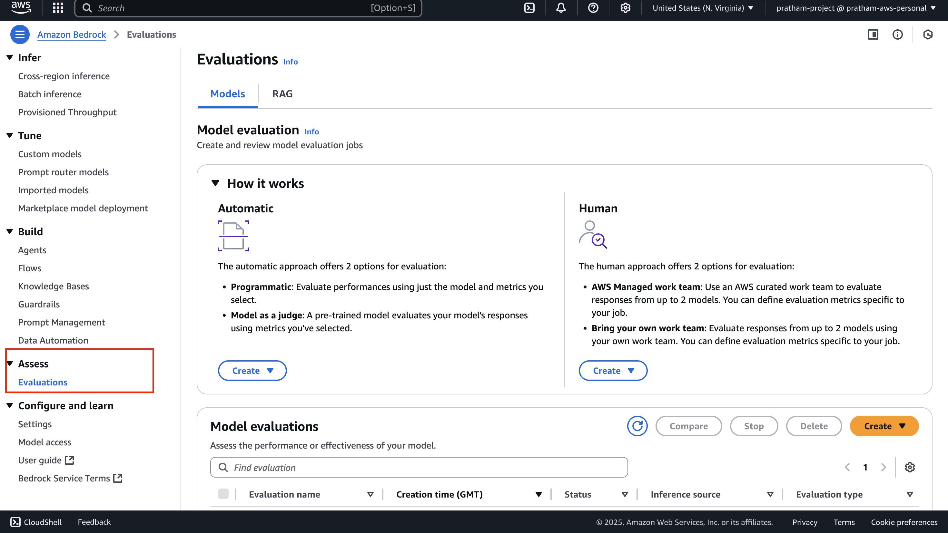Open Model access in sidebar

(x=44, y=442)
